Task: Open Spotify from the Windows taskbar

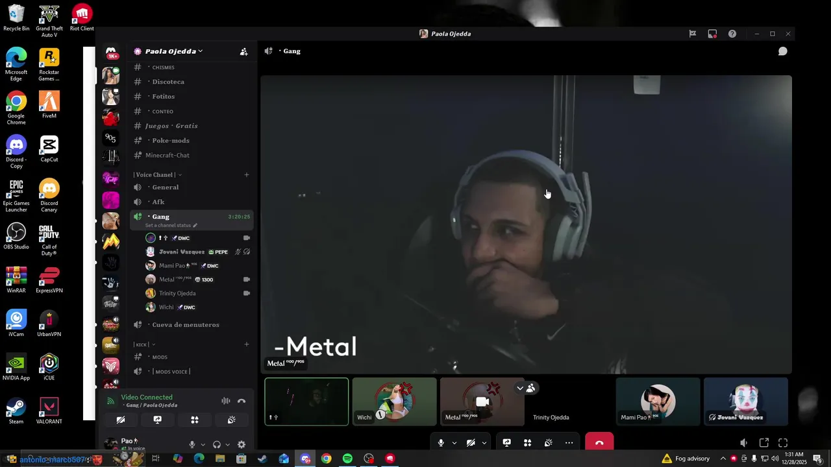Action: [x=347, y=459]
